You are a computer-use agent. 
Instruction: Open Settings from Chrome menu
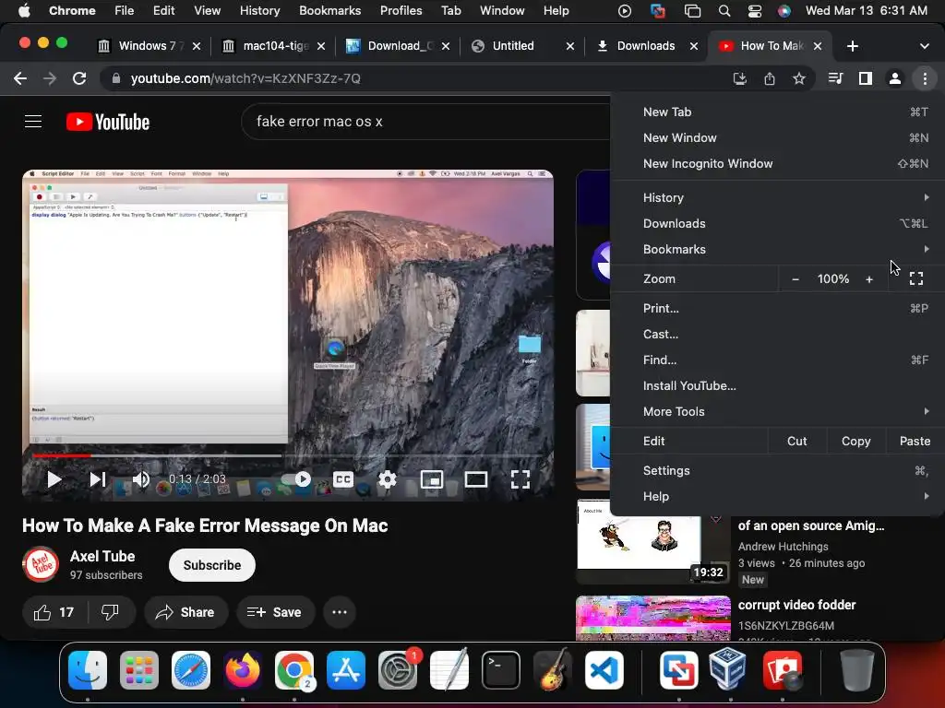pos(777,471)
